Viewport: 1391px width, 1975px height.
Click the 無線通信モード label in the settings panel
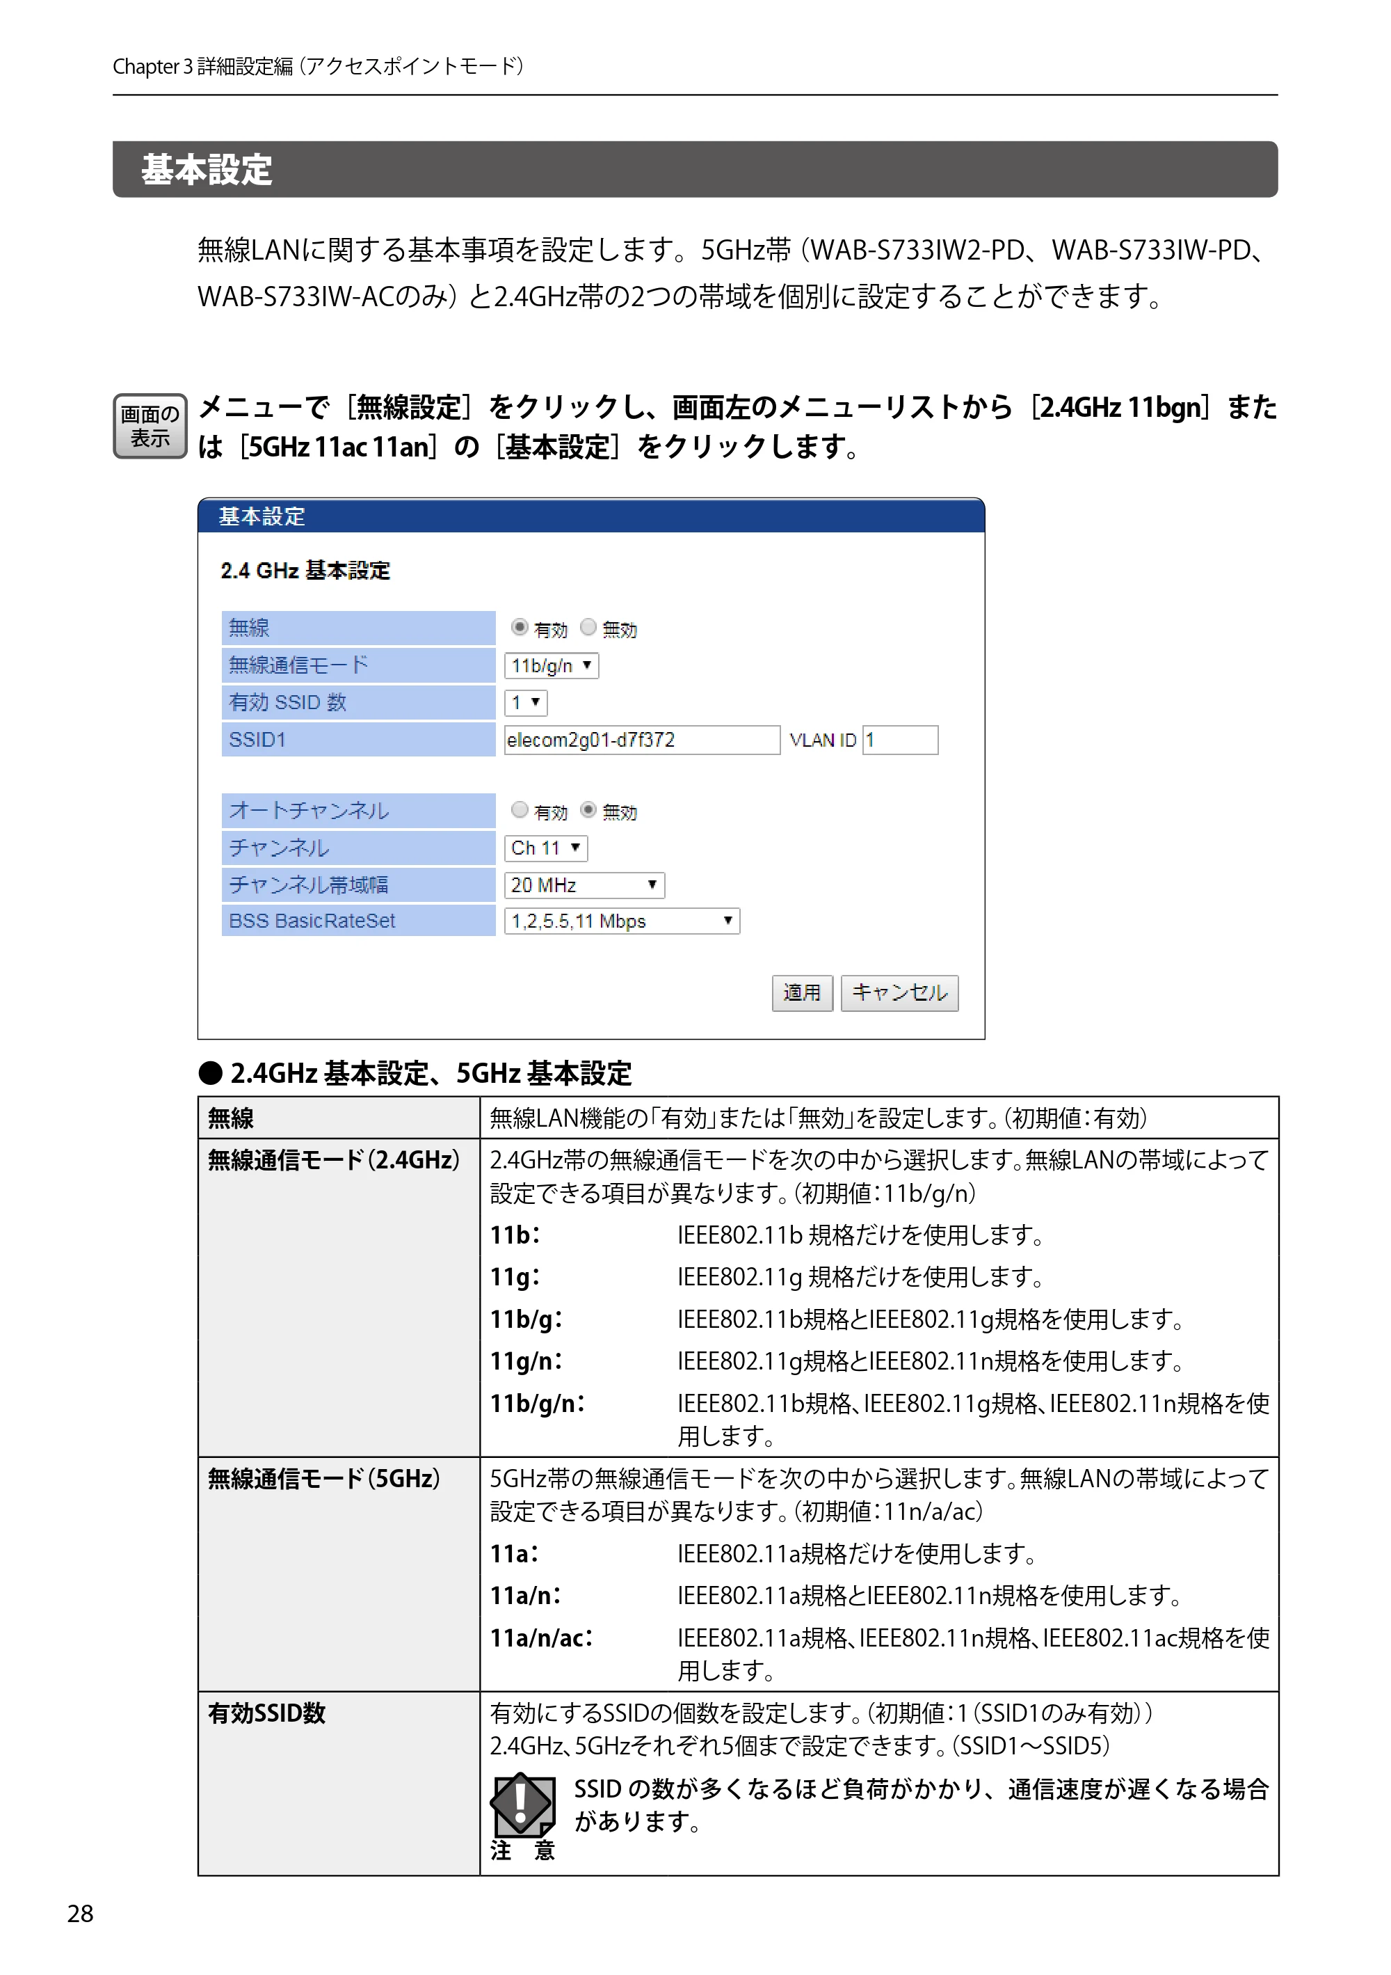(x=357, y=665)
